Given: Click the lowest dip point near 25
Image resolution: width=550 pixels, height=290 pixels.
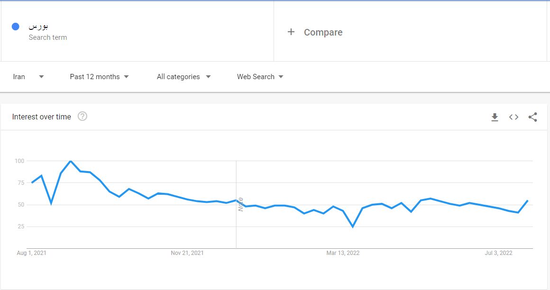Looking at the screenshot, I should (x=352, y=227).
